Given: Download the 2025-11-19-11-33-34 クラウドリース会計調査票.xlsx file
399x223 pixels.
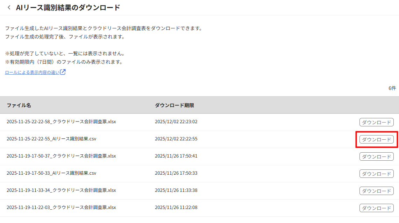Looking at the screenshot, I should coord(376,191).
